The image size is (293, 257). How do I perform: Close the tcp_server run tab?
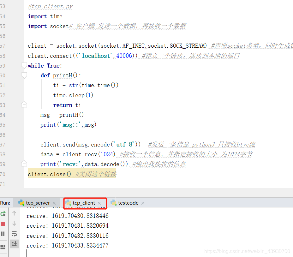coord(54,203)
